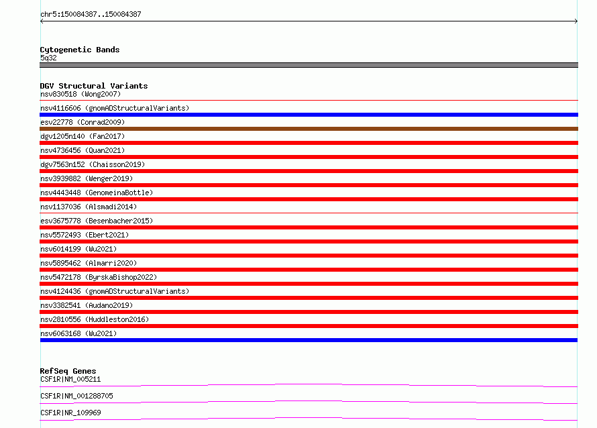597x428 pixels.
Task: Open variant nsv4443448 (GenomeinaBottle) label
Action: point(97,193)
